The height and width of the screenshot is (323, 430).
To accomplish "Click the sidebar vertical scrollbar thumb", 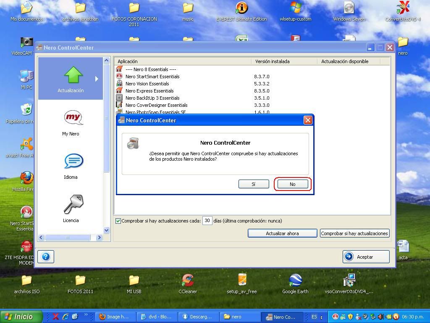I will point(107,118).
